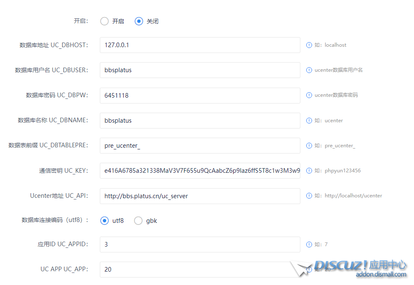Click info icon next to 如:ucenter hint
This screenshot has width=414, height=285.
click(309, 121)
